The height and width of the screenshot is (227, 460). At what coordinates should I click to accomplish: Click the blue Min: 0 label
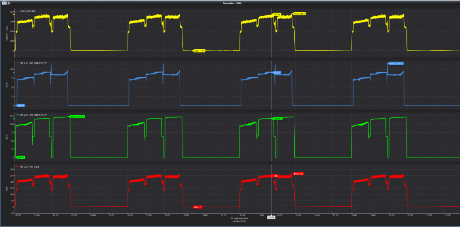pos(20,105)
